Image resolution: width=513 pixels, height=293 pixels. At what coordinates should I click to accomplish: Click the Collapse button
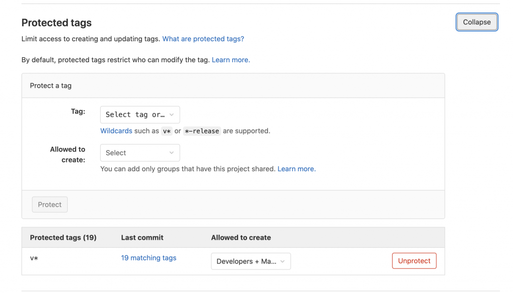point(476,22)
